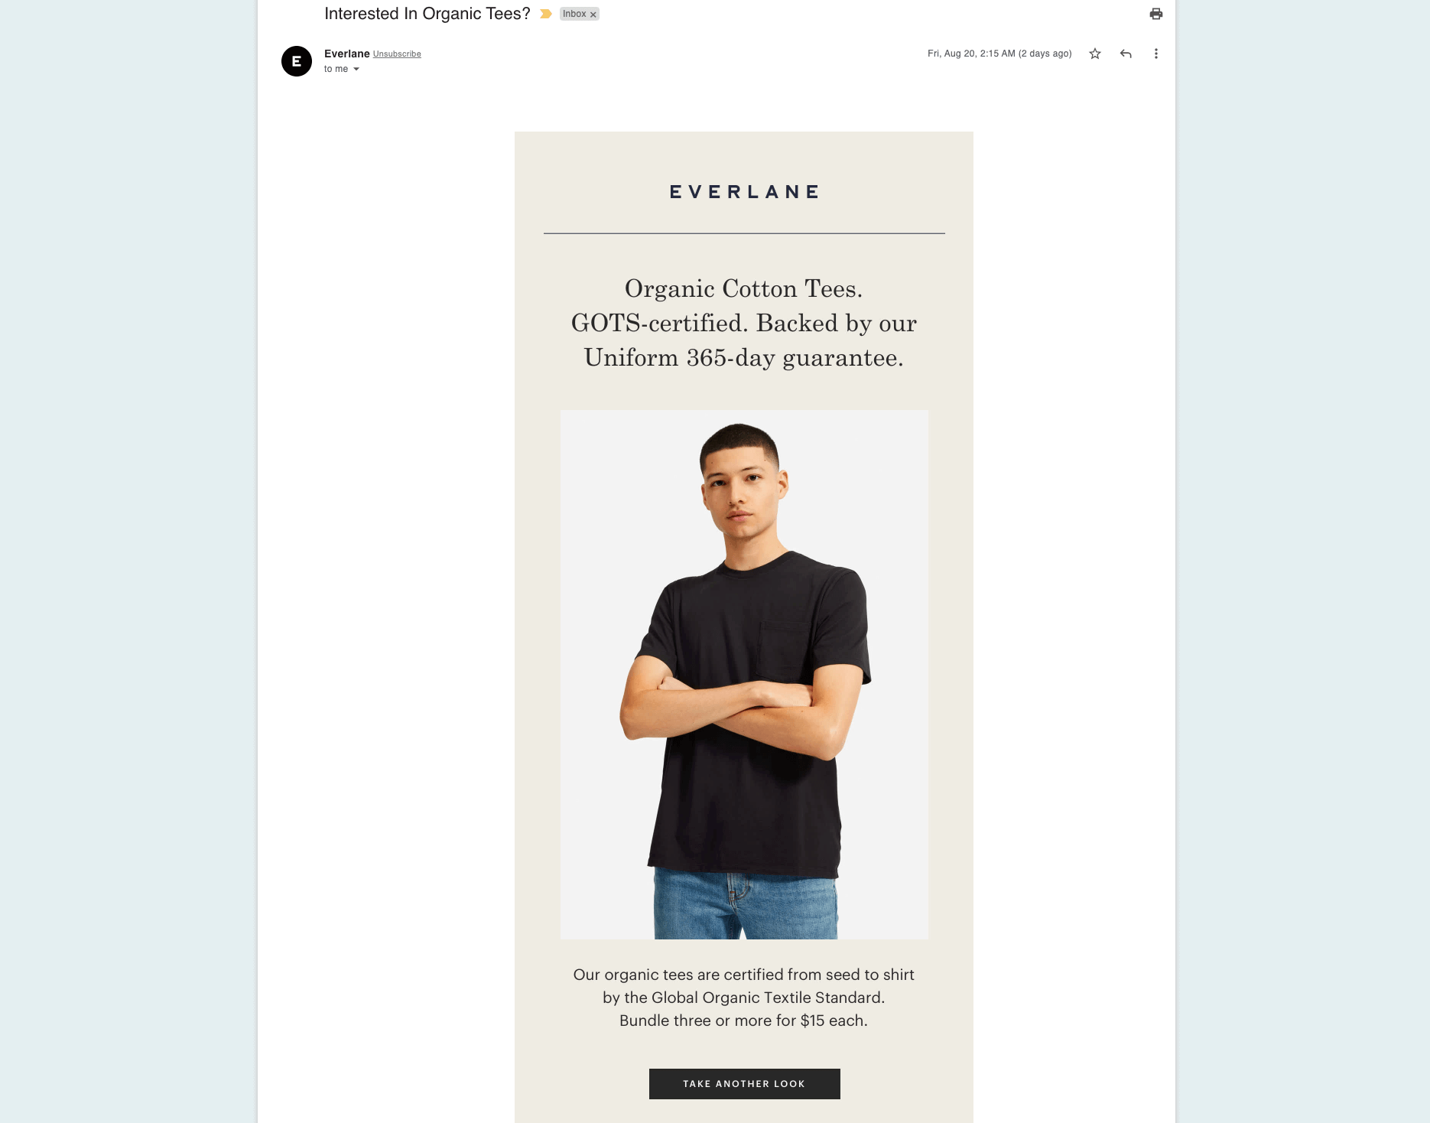Click the EVERLANE logo in the email
Image resolution: width=1430 pixels, height=1123 pixels.
point(743,191)
